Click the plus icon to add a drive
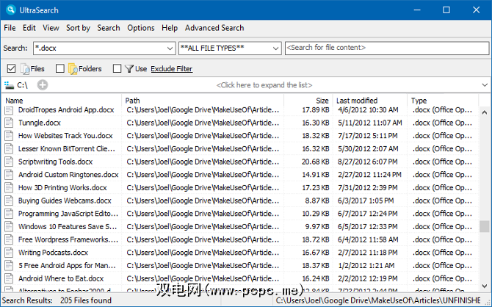The width and height of the screenshot is (492, 307). (42, 85)
